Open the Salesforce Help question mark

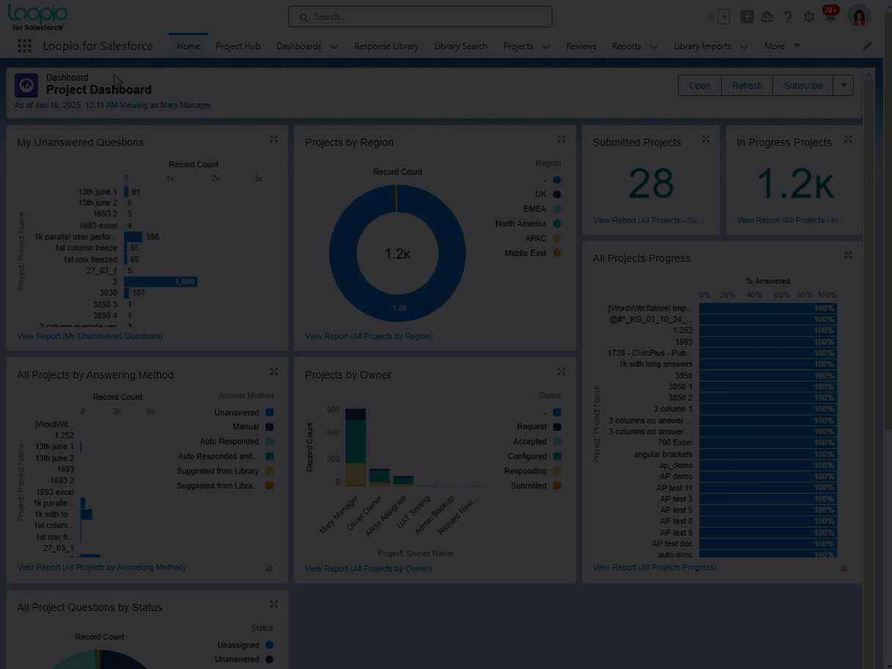788,17
